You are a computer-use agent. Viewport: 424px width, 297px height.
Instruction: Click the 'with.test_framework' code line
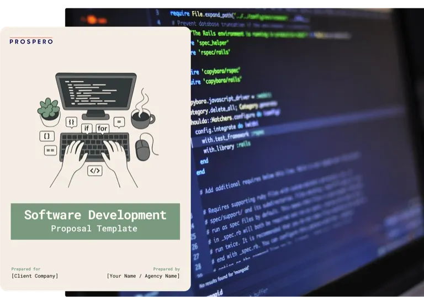click(232, 137)
